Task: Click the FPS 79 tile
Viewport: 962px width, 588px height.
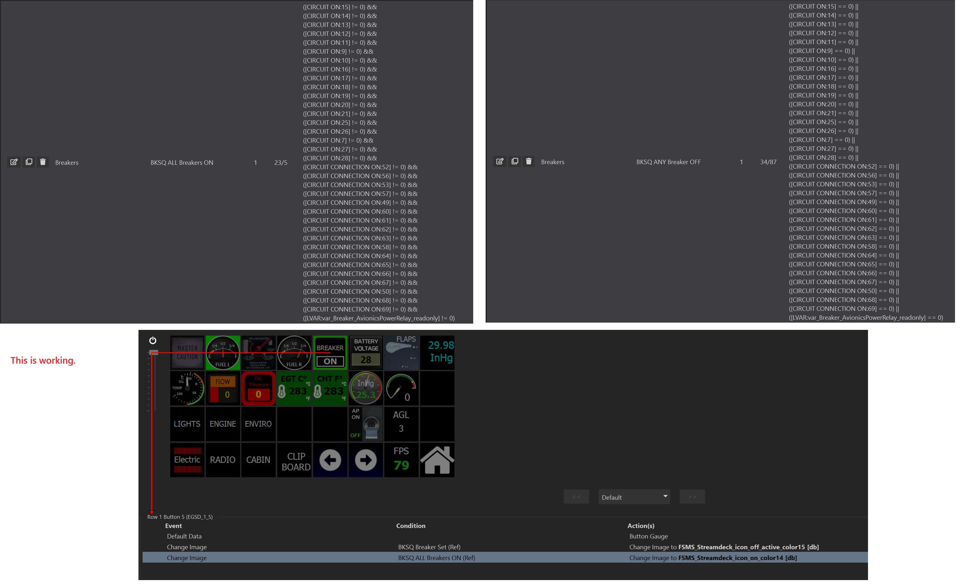Action: pyautogui.click(x=401, y=460)
